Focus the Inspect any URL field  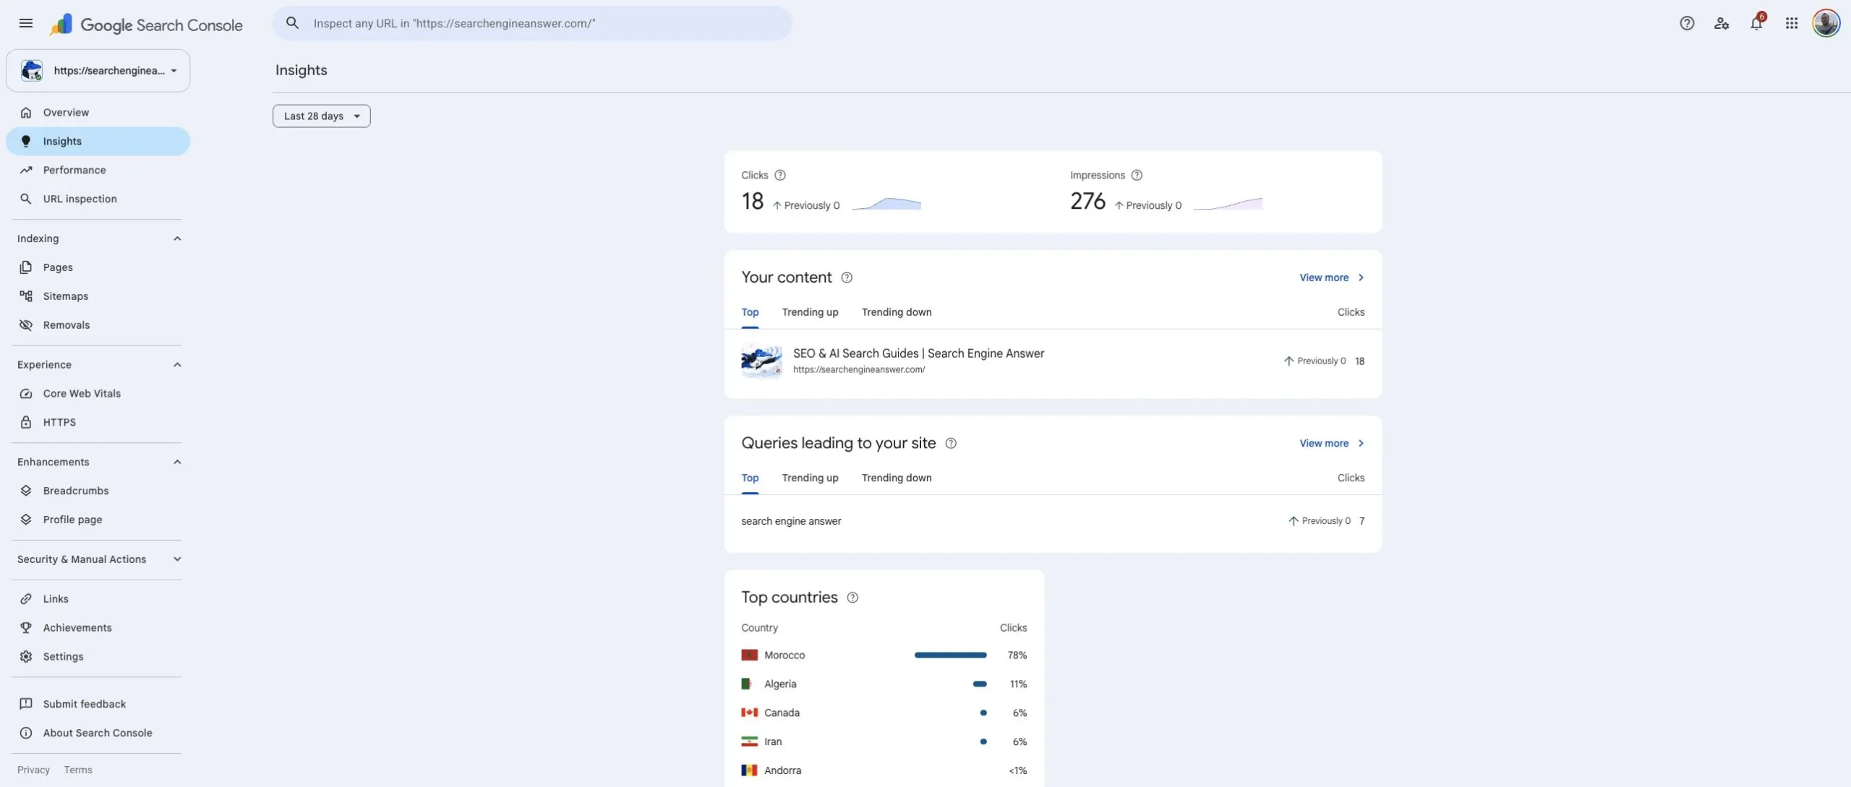[x=531, y=23]
